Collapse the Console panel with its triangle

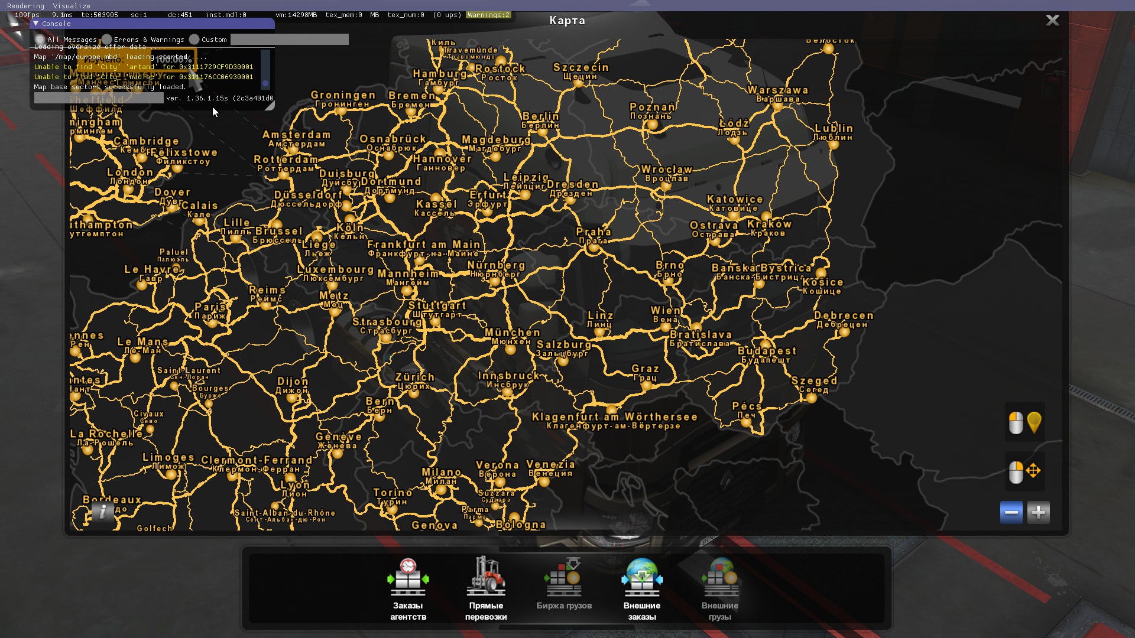point(36,24)
